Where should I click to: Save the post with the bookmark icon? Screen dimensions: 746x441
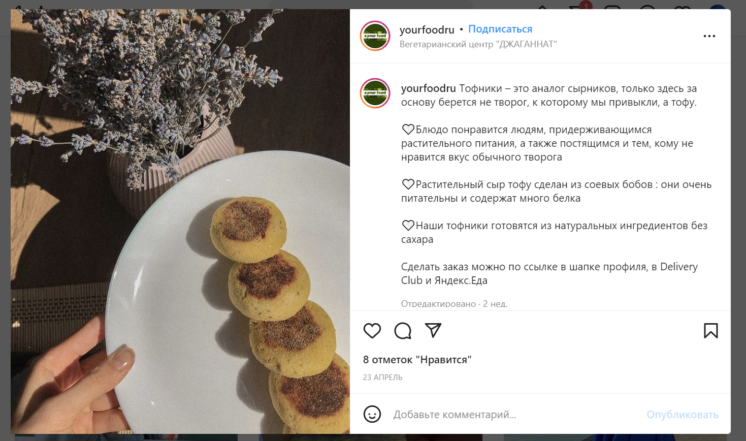tap(710, 331)
